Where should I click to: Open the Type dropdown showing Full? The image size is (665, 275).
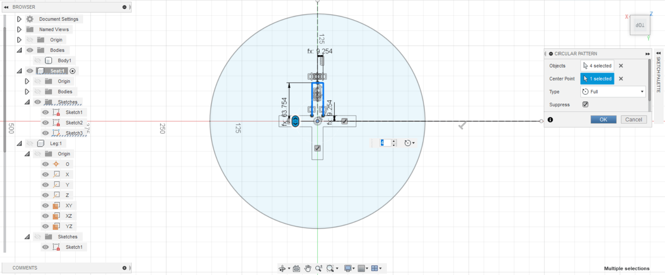coord(613,92)
